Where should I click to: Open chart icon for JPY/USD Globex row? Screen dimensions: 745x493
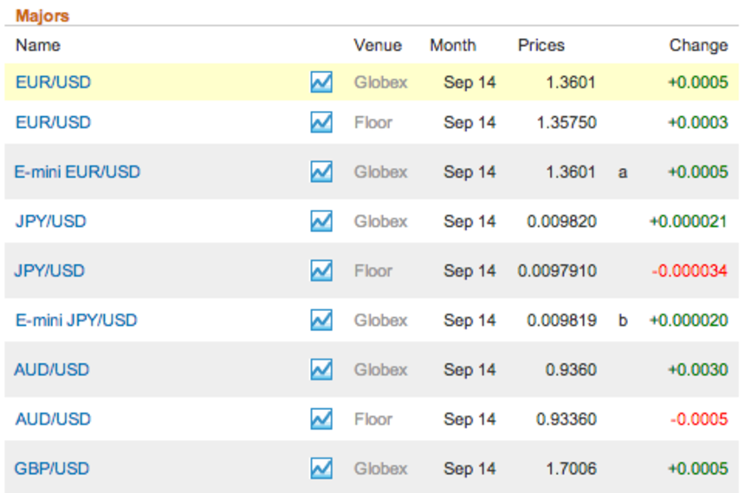(321, 221)
